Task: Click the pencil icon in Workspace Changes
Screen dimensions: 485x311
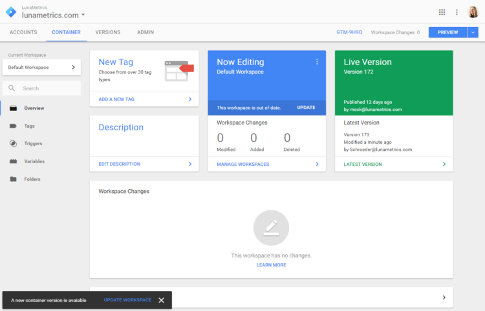Action: click(x=271, y=228)
